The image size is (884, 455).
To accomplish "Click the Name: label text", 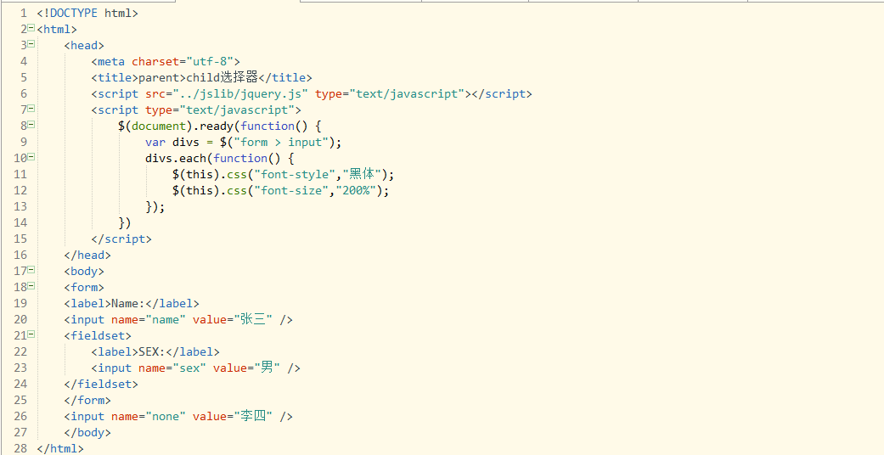I will [x=128, y=303].
